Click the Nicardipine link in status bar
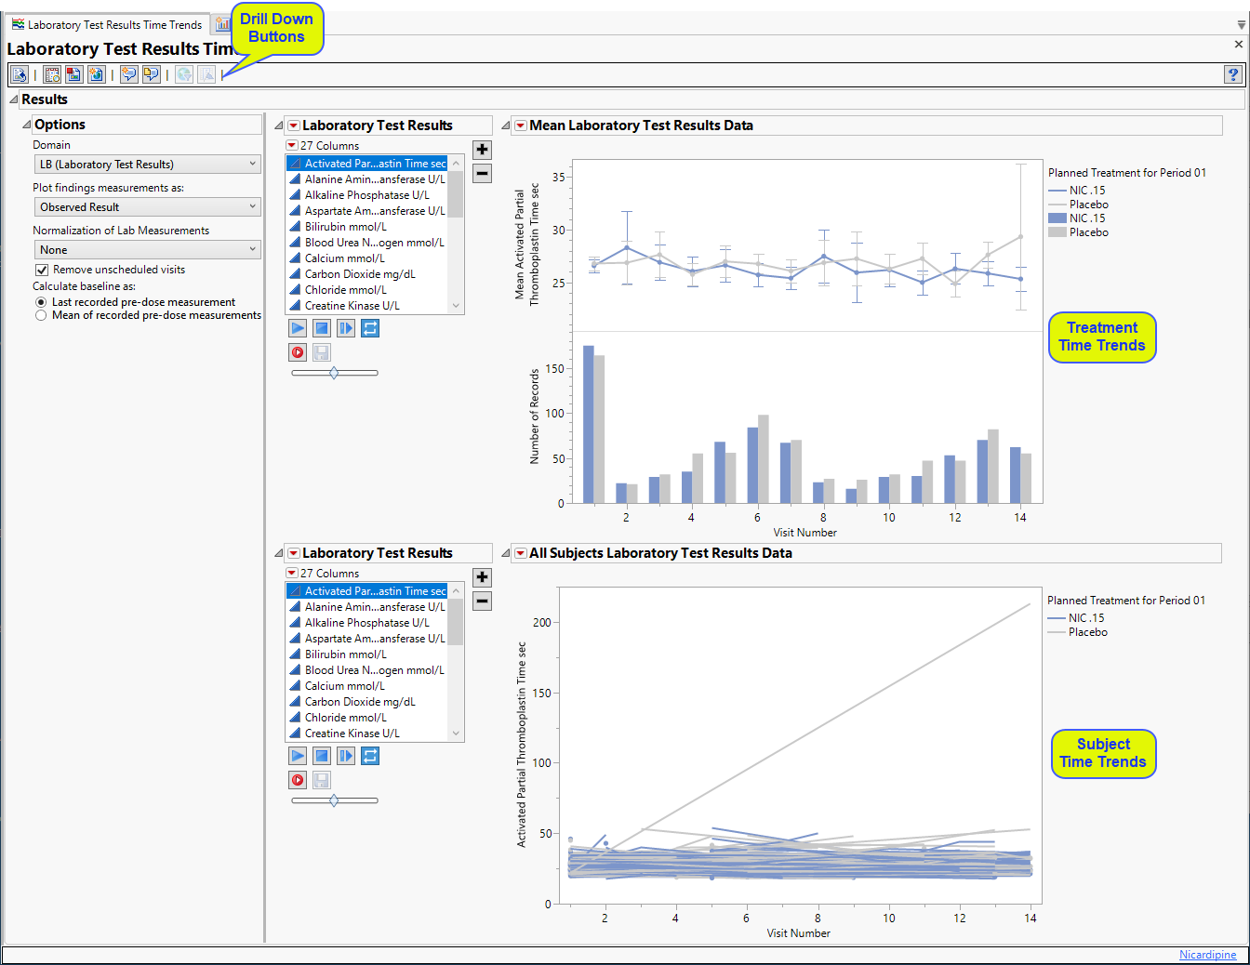This screenshot has height=965, width=1250. pos(1207,955)
